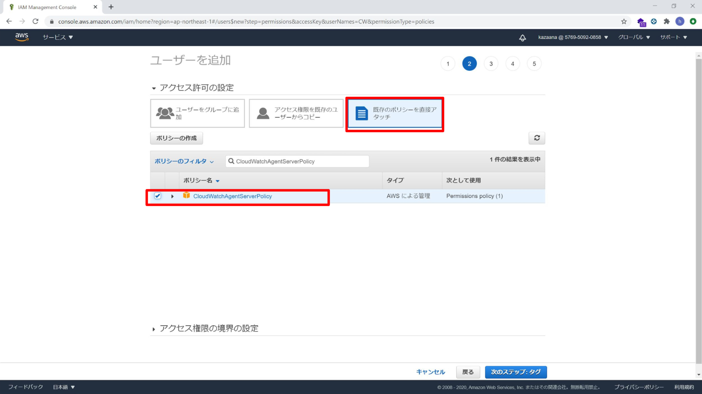
Task: Open the サービス menu
Action: point(57,37)
